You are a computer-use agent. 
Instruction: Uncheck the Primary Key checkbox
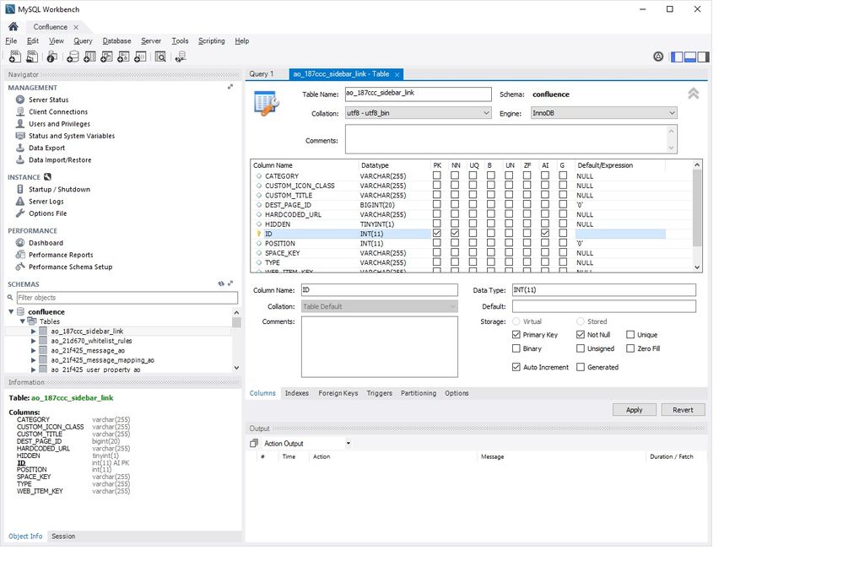point(516,335)
